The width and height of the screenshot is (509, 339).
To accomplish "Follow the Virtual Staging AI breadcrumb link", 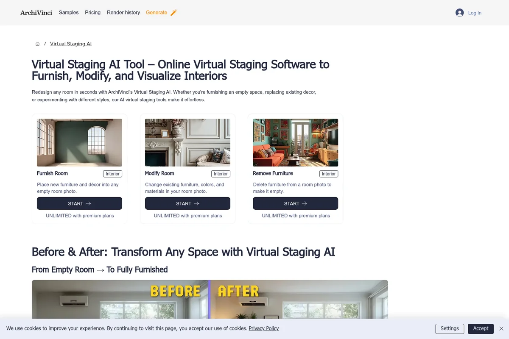I will click(70, 44).
